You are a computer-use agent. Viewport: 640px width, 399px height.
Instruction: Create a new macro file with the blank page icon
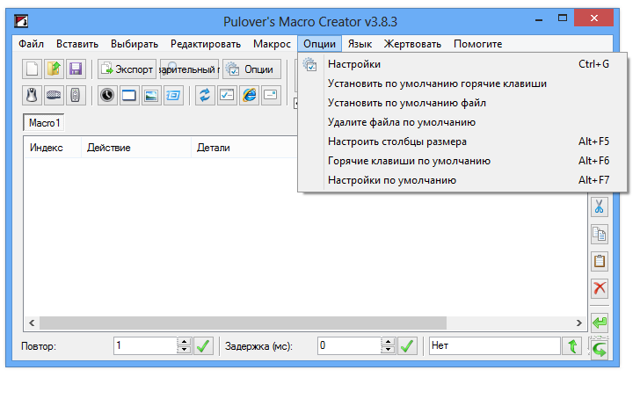click(x=32, y=69)
